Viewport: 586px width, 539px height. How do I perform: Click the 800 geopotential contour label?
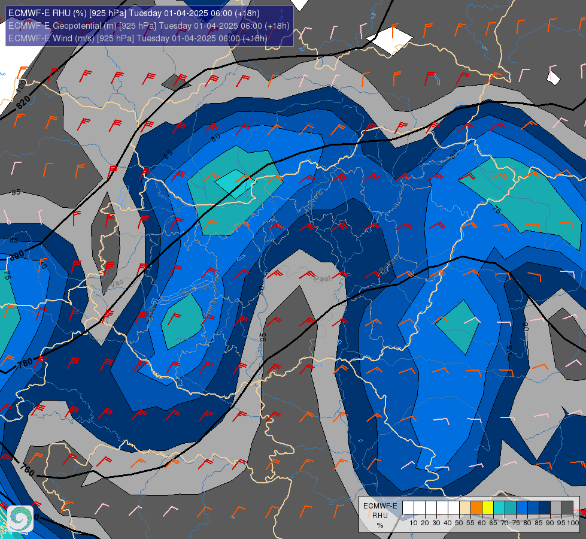[17, 256]
